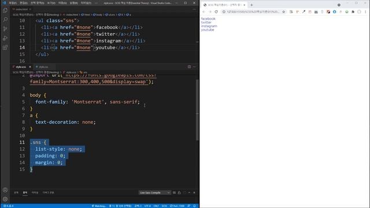
Task: Open more actions for style.scss editor group
Action: pyautogui.click(x=194, y=67)
